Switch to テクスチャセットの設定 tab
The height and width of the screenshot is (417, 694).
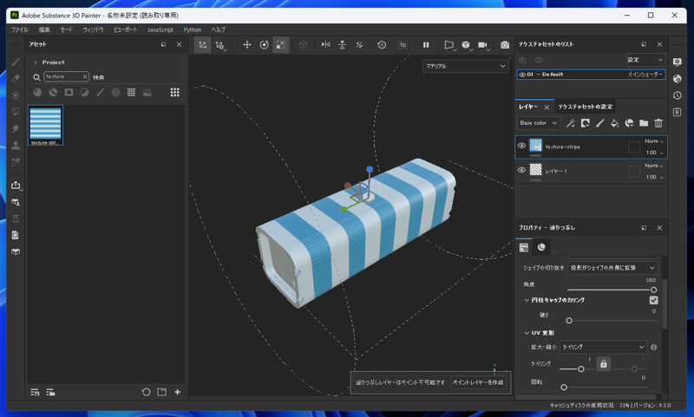tap(585, 107)
